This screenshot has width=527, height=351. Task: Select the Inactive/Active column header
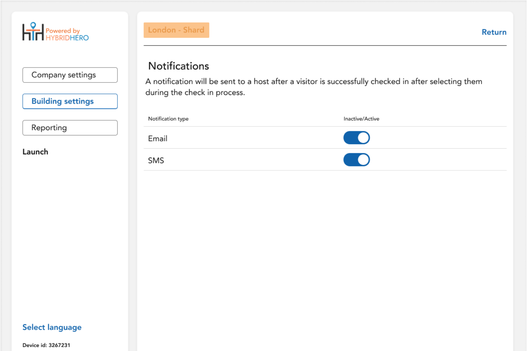pyautogui.click(x=361, y=119)
